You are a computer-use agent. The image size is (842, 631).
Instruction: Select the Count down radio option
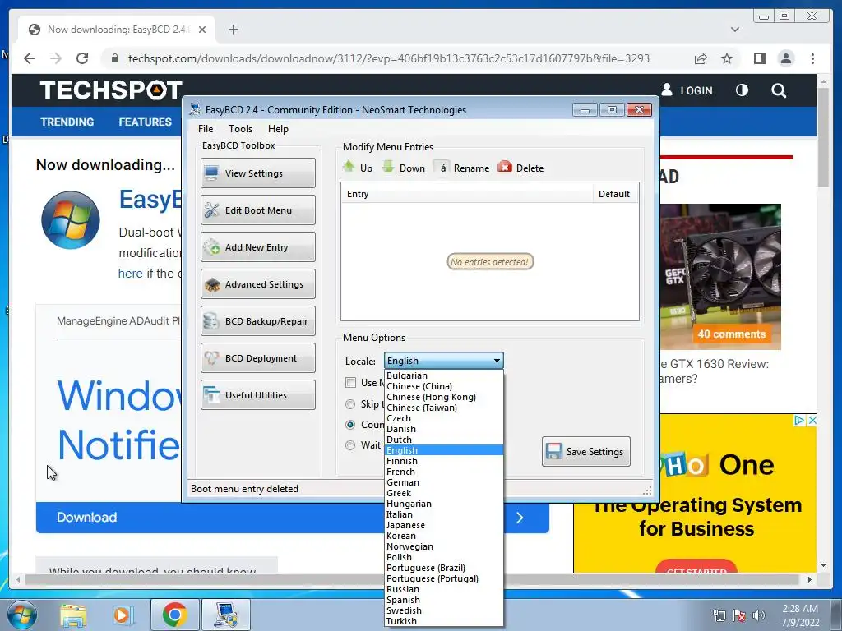[x=350, y=425]
